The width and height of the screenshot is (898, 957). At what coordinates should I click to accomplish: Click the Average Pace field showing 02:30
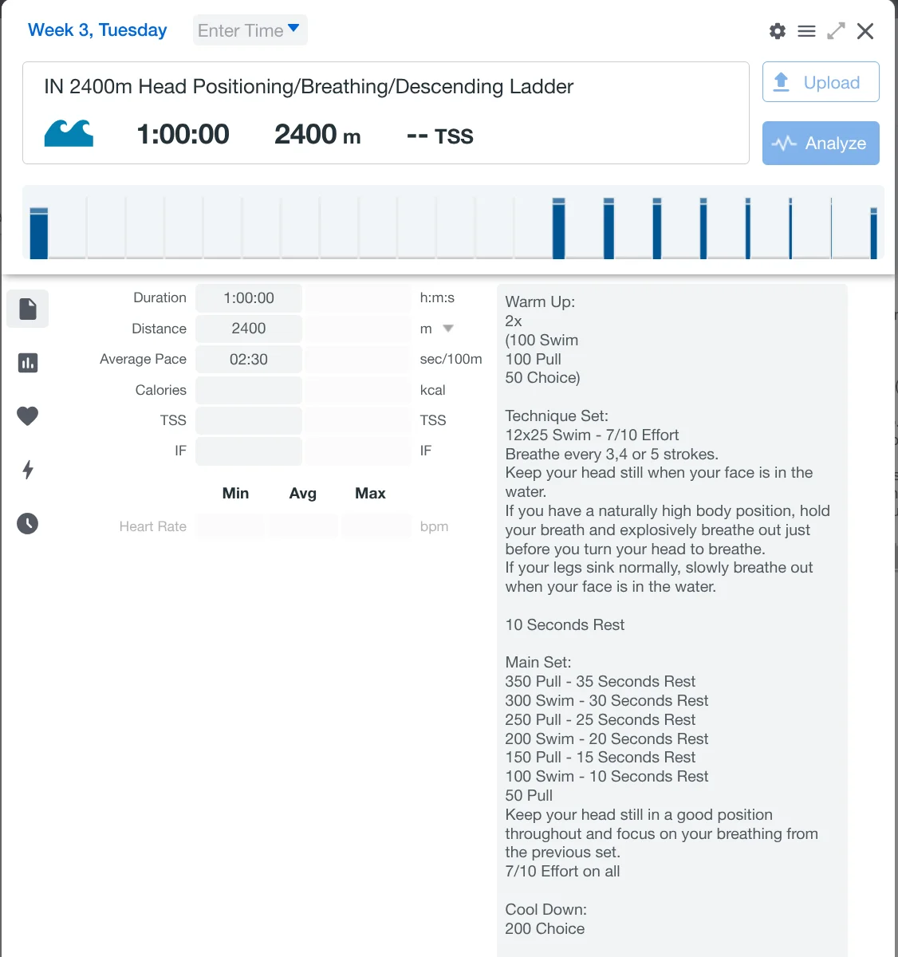[249, 360]
